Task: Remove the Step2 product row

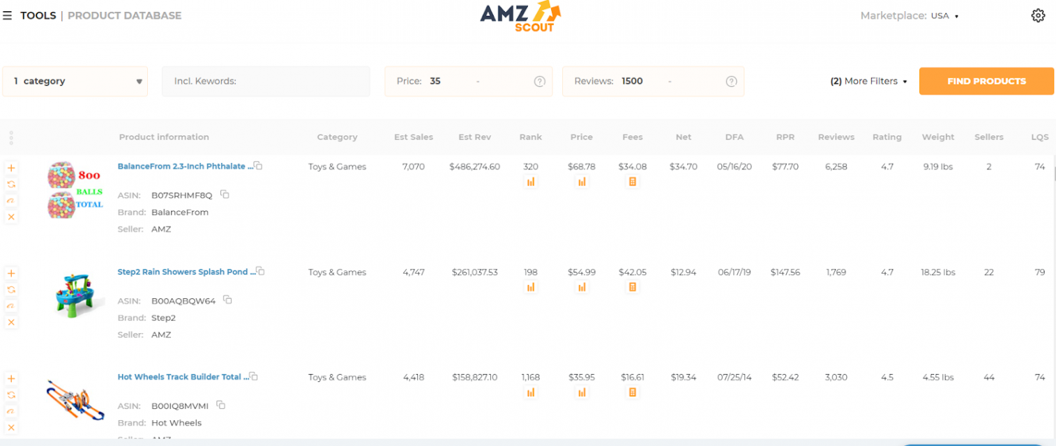Action: [11, 322]
